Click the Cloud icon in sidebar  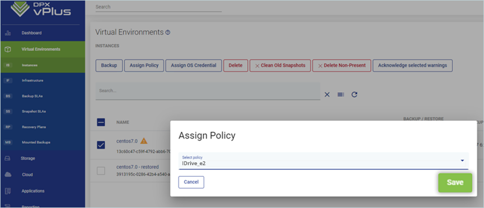8,174
